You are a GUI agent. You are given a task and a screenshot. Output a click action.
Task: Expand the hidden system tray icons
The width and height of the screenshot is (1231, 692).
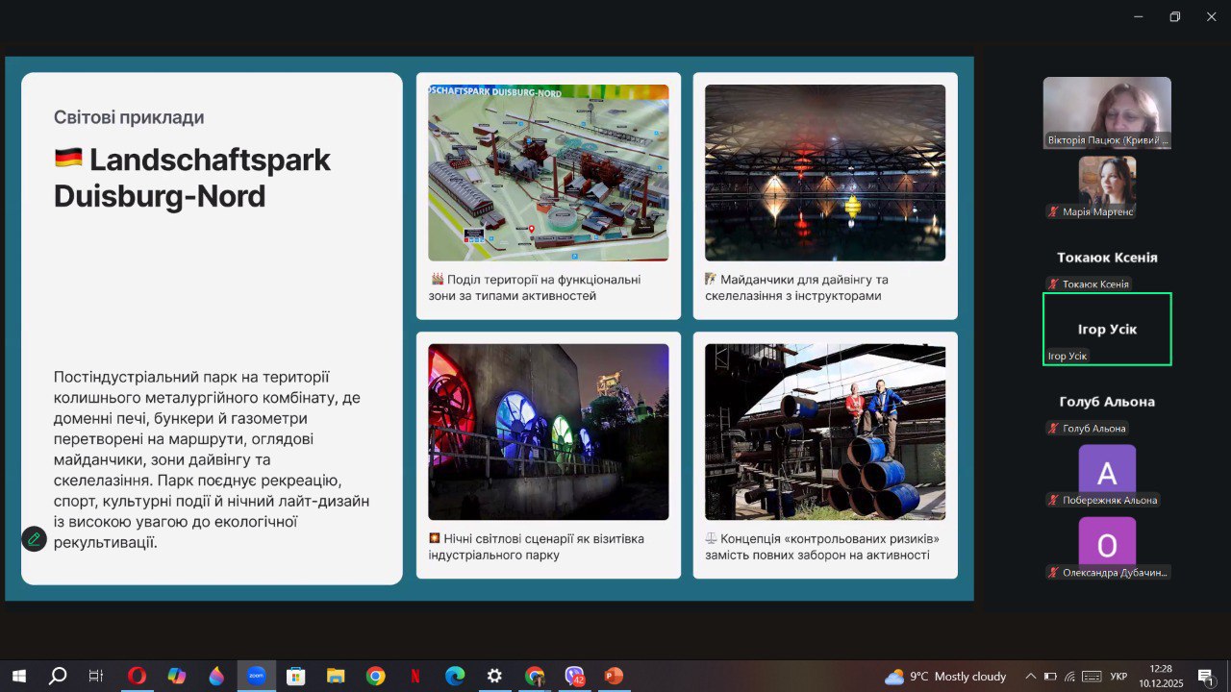pyautogui.click(x=1031, y=676)
